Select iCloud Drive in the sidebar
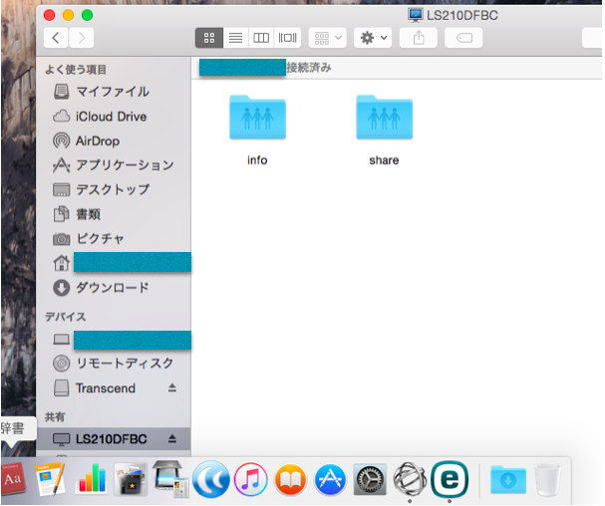 (111, 117)
